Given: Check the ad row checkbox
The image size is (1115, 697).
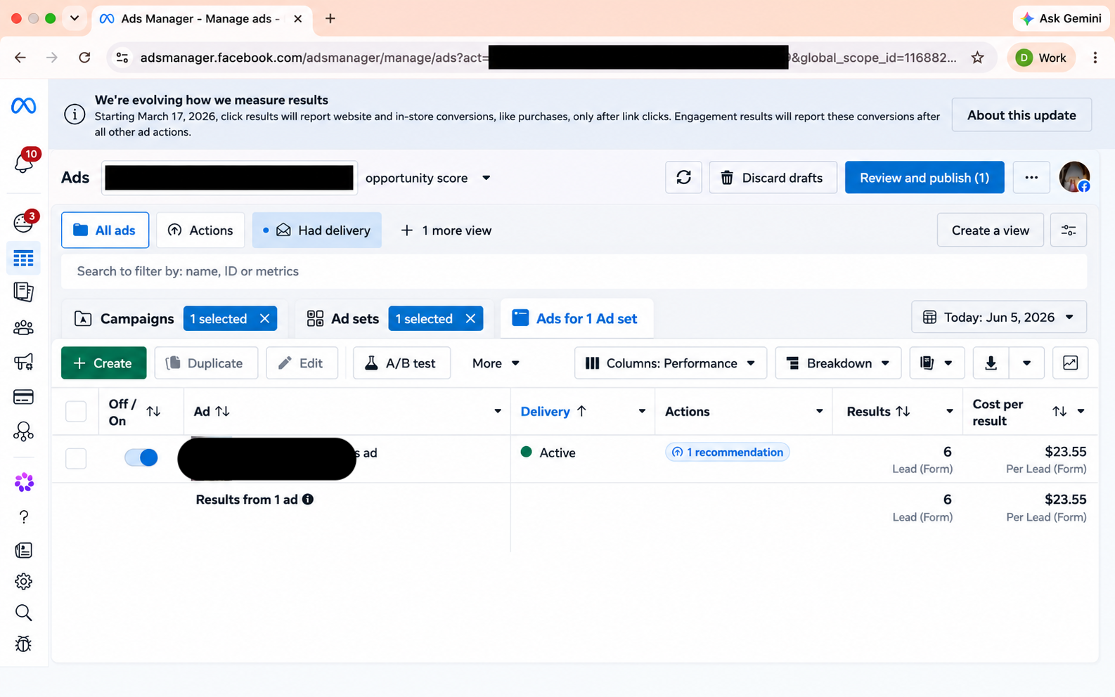Looking at the screenshot, I should (76, 458).
